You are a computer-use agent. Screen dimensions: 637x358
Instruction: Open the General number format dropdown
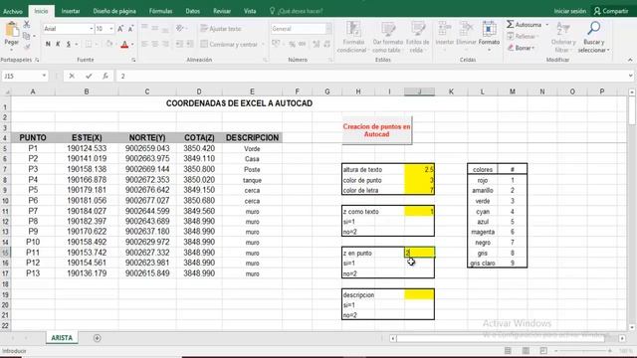[328, 29]
